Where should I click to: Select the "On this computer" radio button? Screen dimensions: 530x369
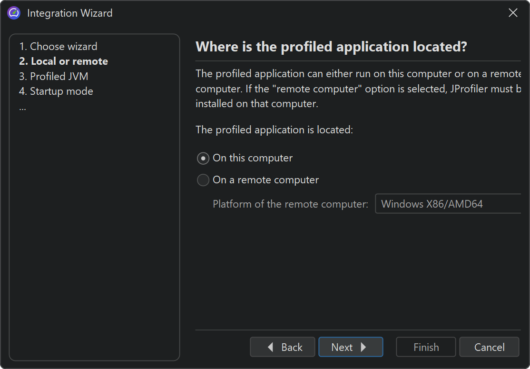tap(203, 158)
